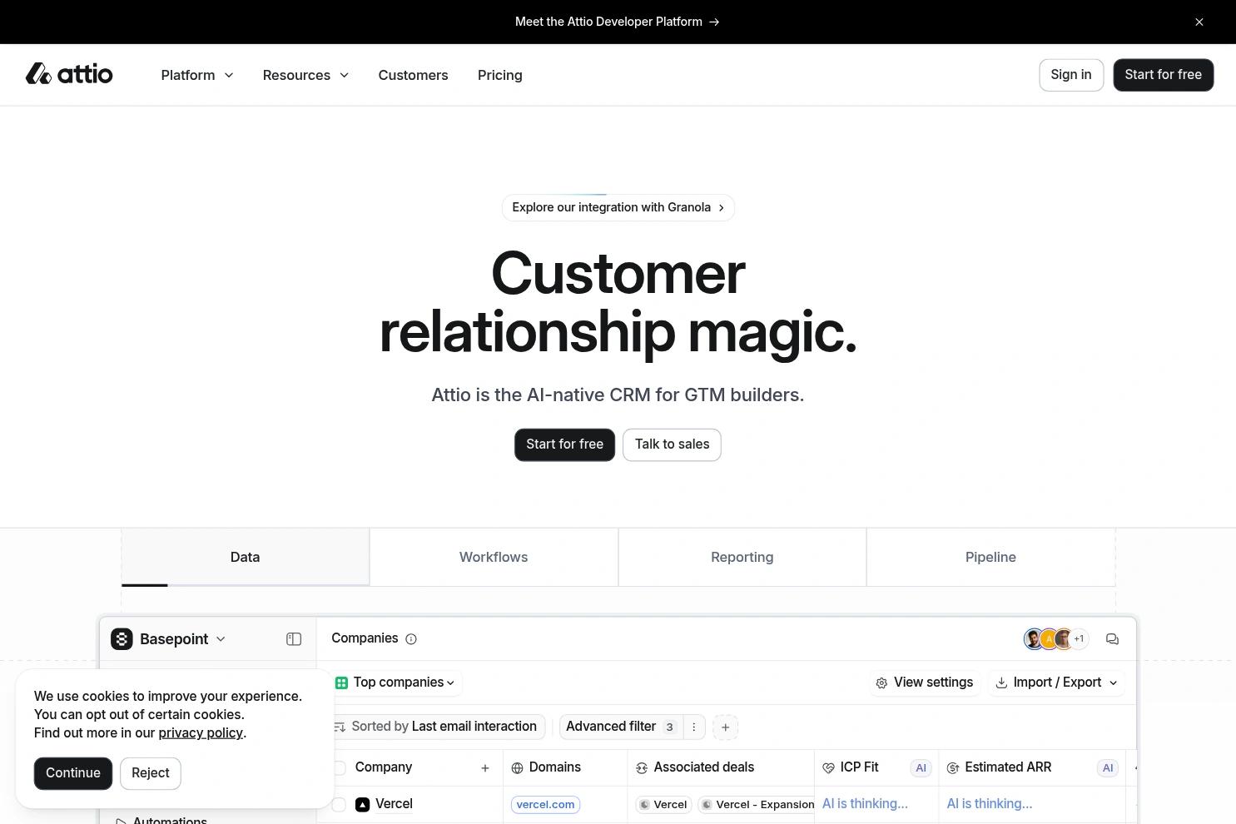Open the Top companies view dropdown
The width and height of the screenshot is (1236, 824).
point(398,683)
